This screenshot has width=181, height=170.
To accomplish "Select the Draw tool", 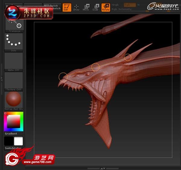I will pos(76,7).
